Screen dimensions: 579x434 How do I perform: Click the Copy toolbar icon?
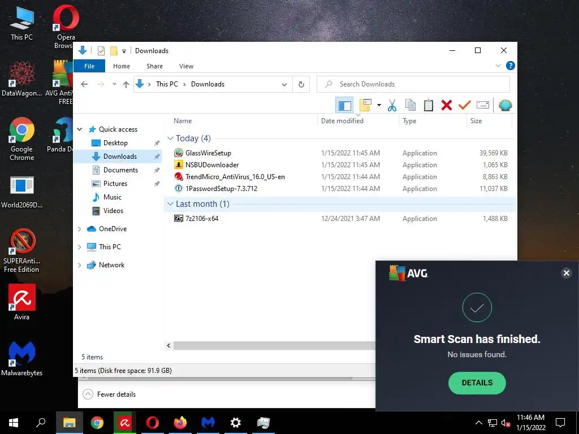tap(411, 106)
